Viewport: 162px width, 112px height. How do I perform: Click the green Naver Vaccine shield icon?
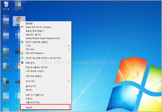click(22, 58)
